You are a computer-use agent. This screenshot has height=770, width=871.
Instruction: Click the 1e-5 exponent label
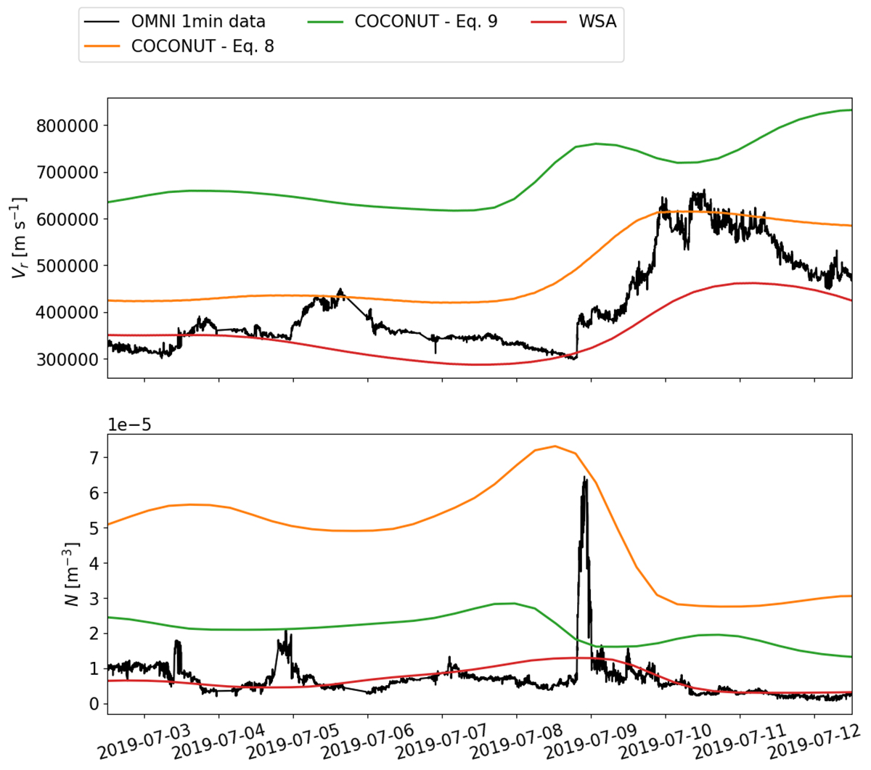point(129,424)
